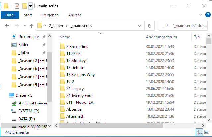
Task: Switch to the Freigeben ribbon tab
Action: (50, 15)
